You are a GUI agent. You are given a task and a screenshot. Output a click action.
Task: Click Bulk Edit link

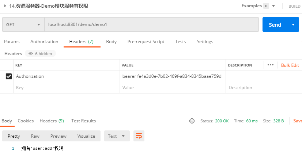[290, 65]
